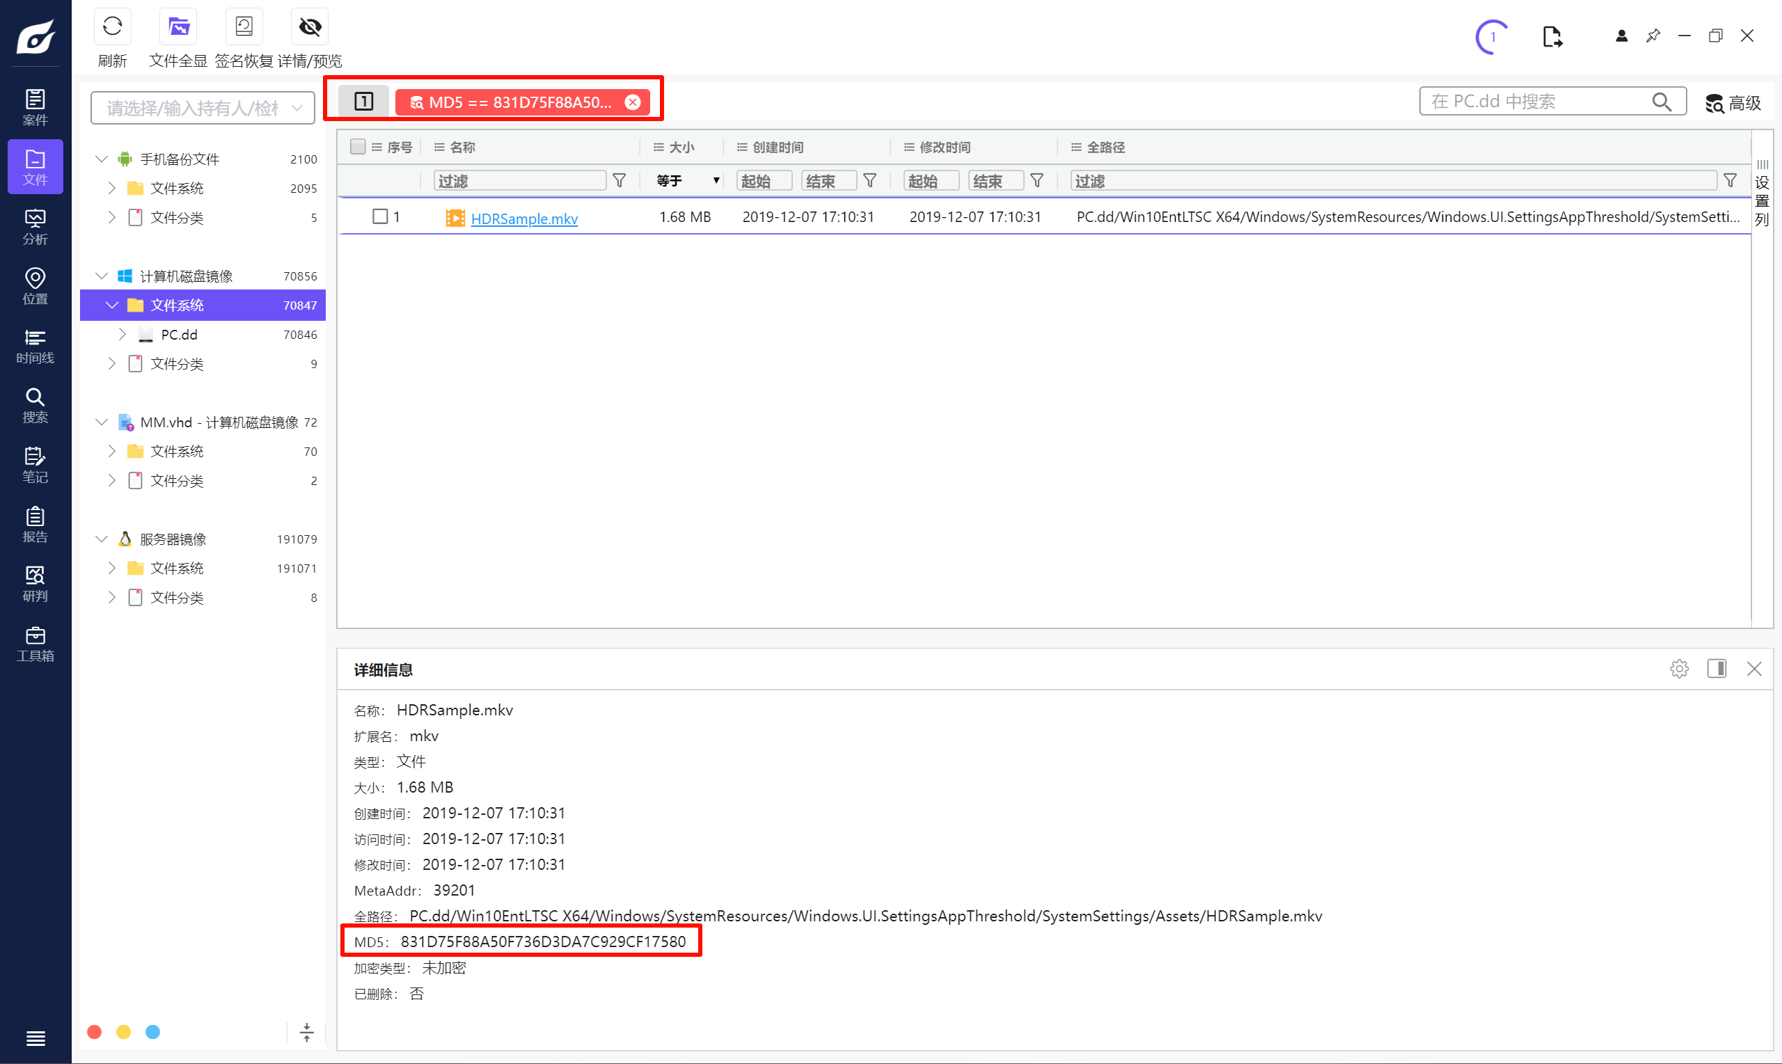Select the MD5 == 831D75F88A50 filter tab

click(x=522, y=102)
